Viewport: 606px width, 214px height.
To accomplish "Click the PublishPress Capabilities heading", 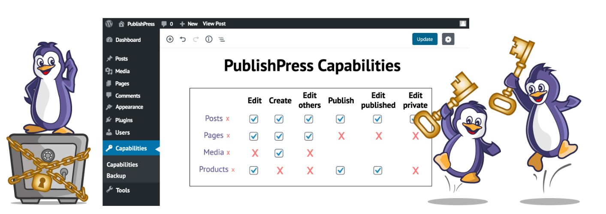I will point(312,66).
